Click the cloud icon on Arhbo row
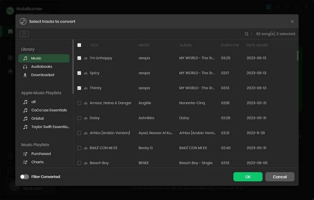 click(86, 133)
